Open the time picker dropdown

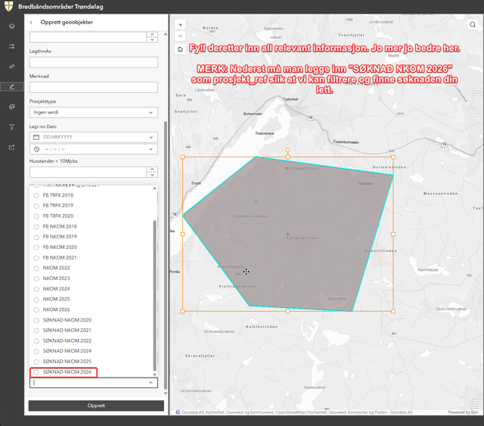click(94, 149)
